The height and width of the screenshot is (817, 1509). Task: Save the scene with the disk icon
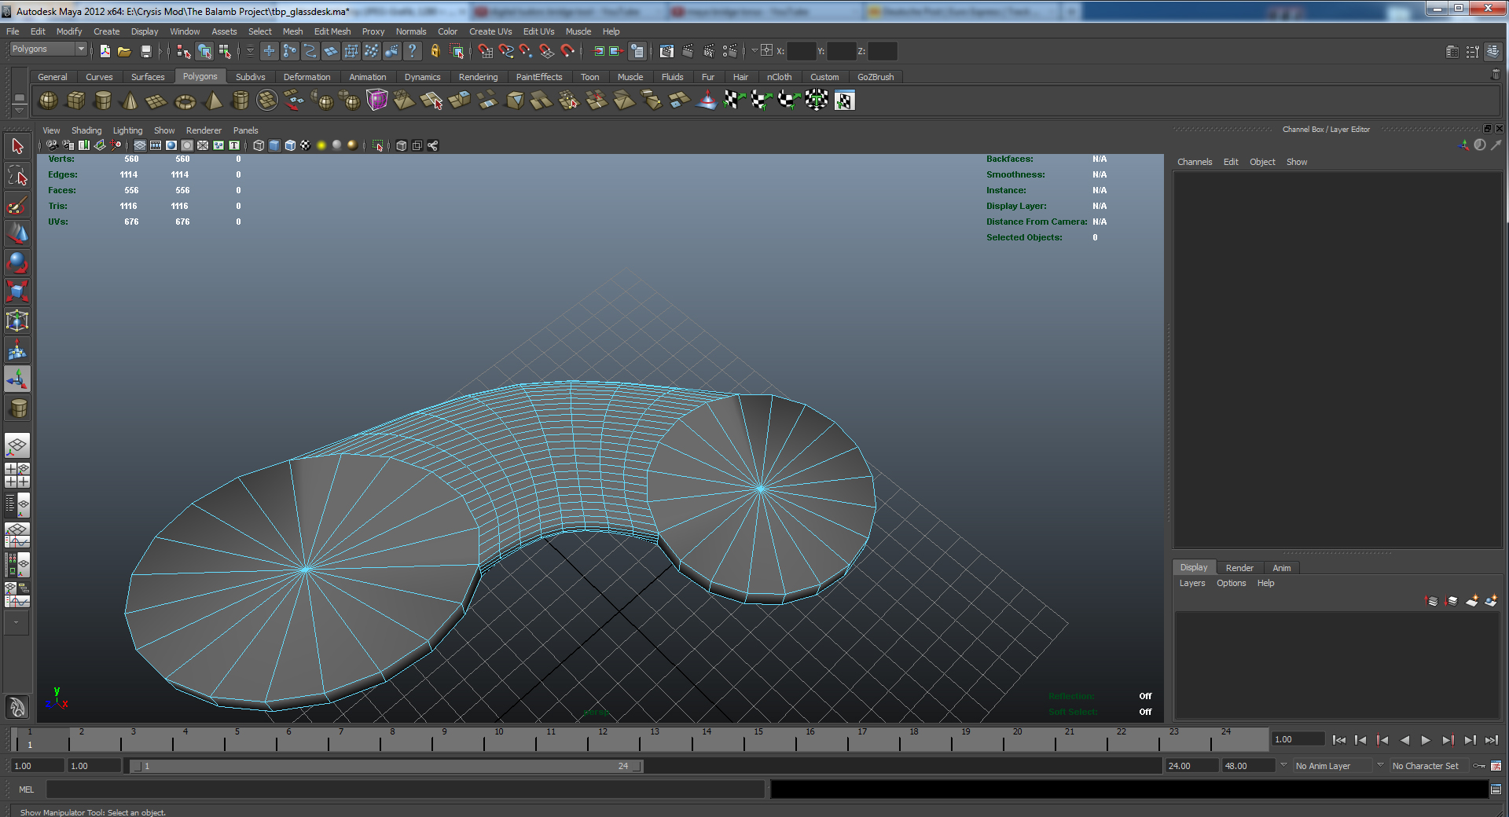click(145, 51)
